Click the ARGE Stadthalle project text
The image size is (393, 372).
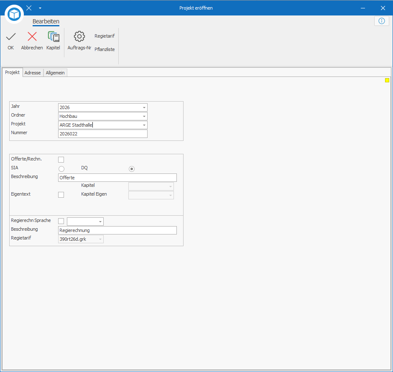click(x=76, y=125)
